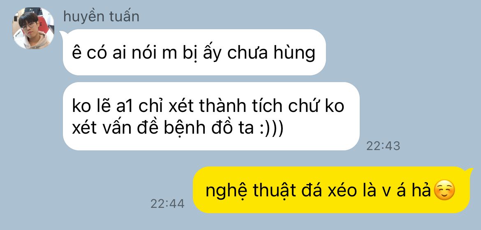Viewport: 481px width, 230px height.
Task: Click the smiling emoji in the yellow message
Action: click(445, 190)
